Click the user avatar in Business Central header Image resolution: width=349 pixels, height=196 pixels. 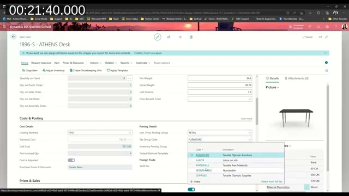[x=344, y=27]
